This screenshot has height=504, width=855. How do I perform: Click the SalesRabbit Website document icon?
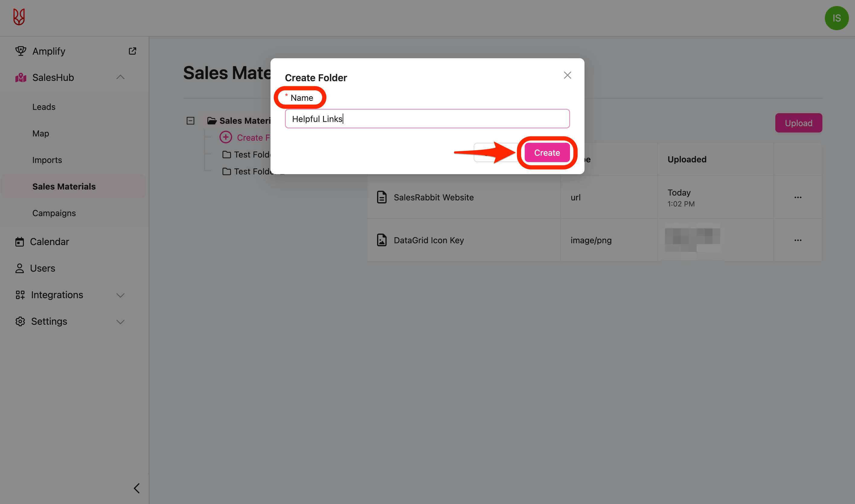pyautogui.click(x=382, y=197)
